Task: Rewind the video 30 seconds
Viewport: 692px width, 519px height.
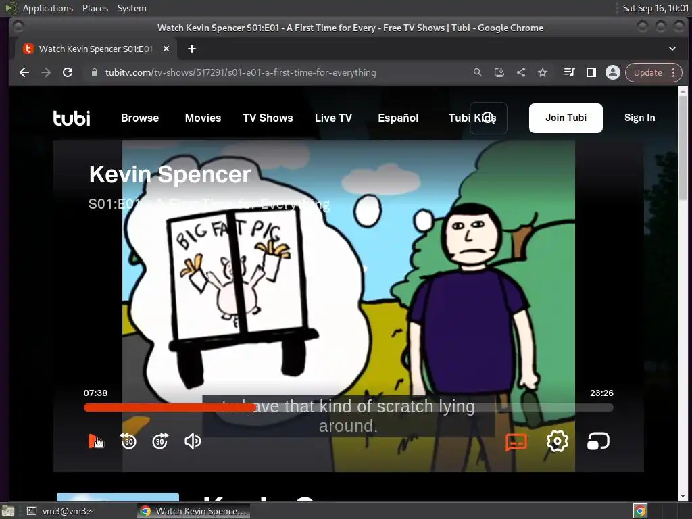Action: point(128,441)
